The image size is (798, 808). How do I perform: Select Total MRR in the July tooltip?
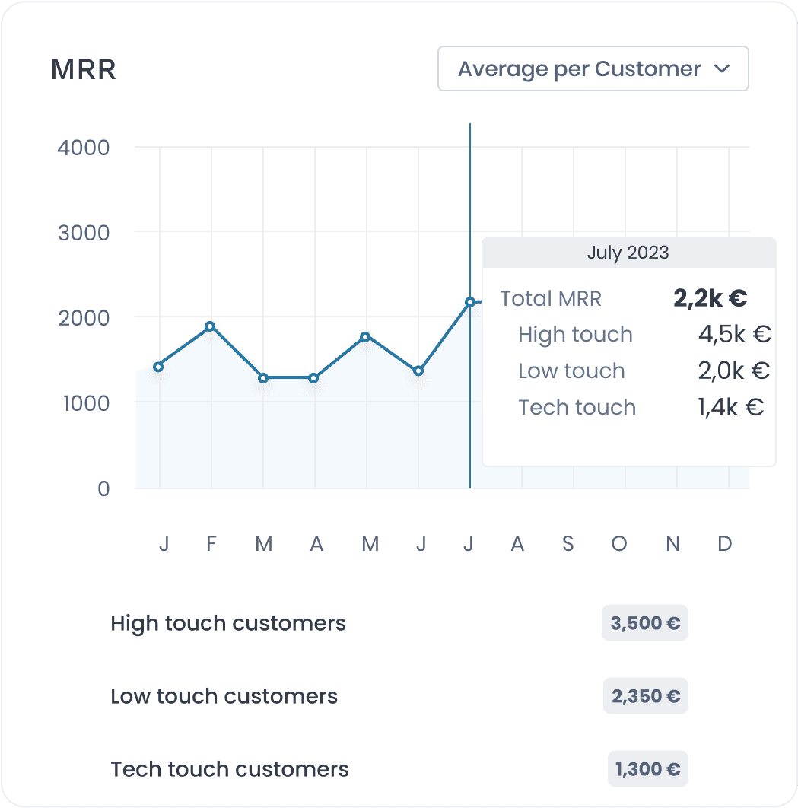pos(551,298)
